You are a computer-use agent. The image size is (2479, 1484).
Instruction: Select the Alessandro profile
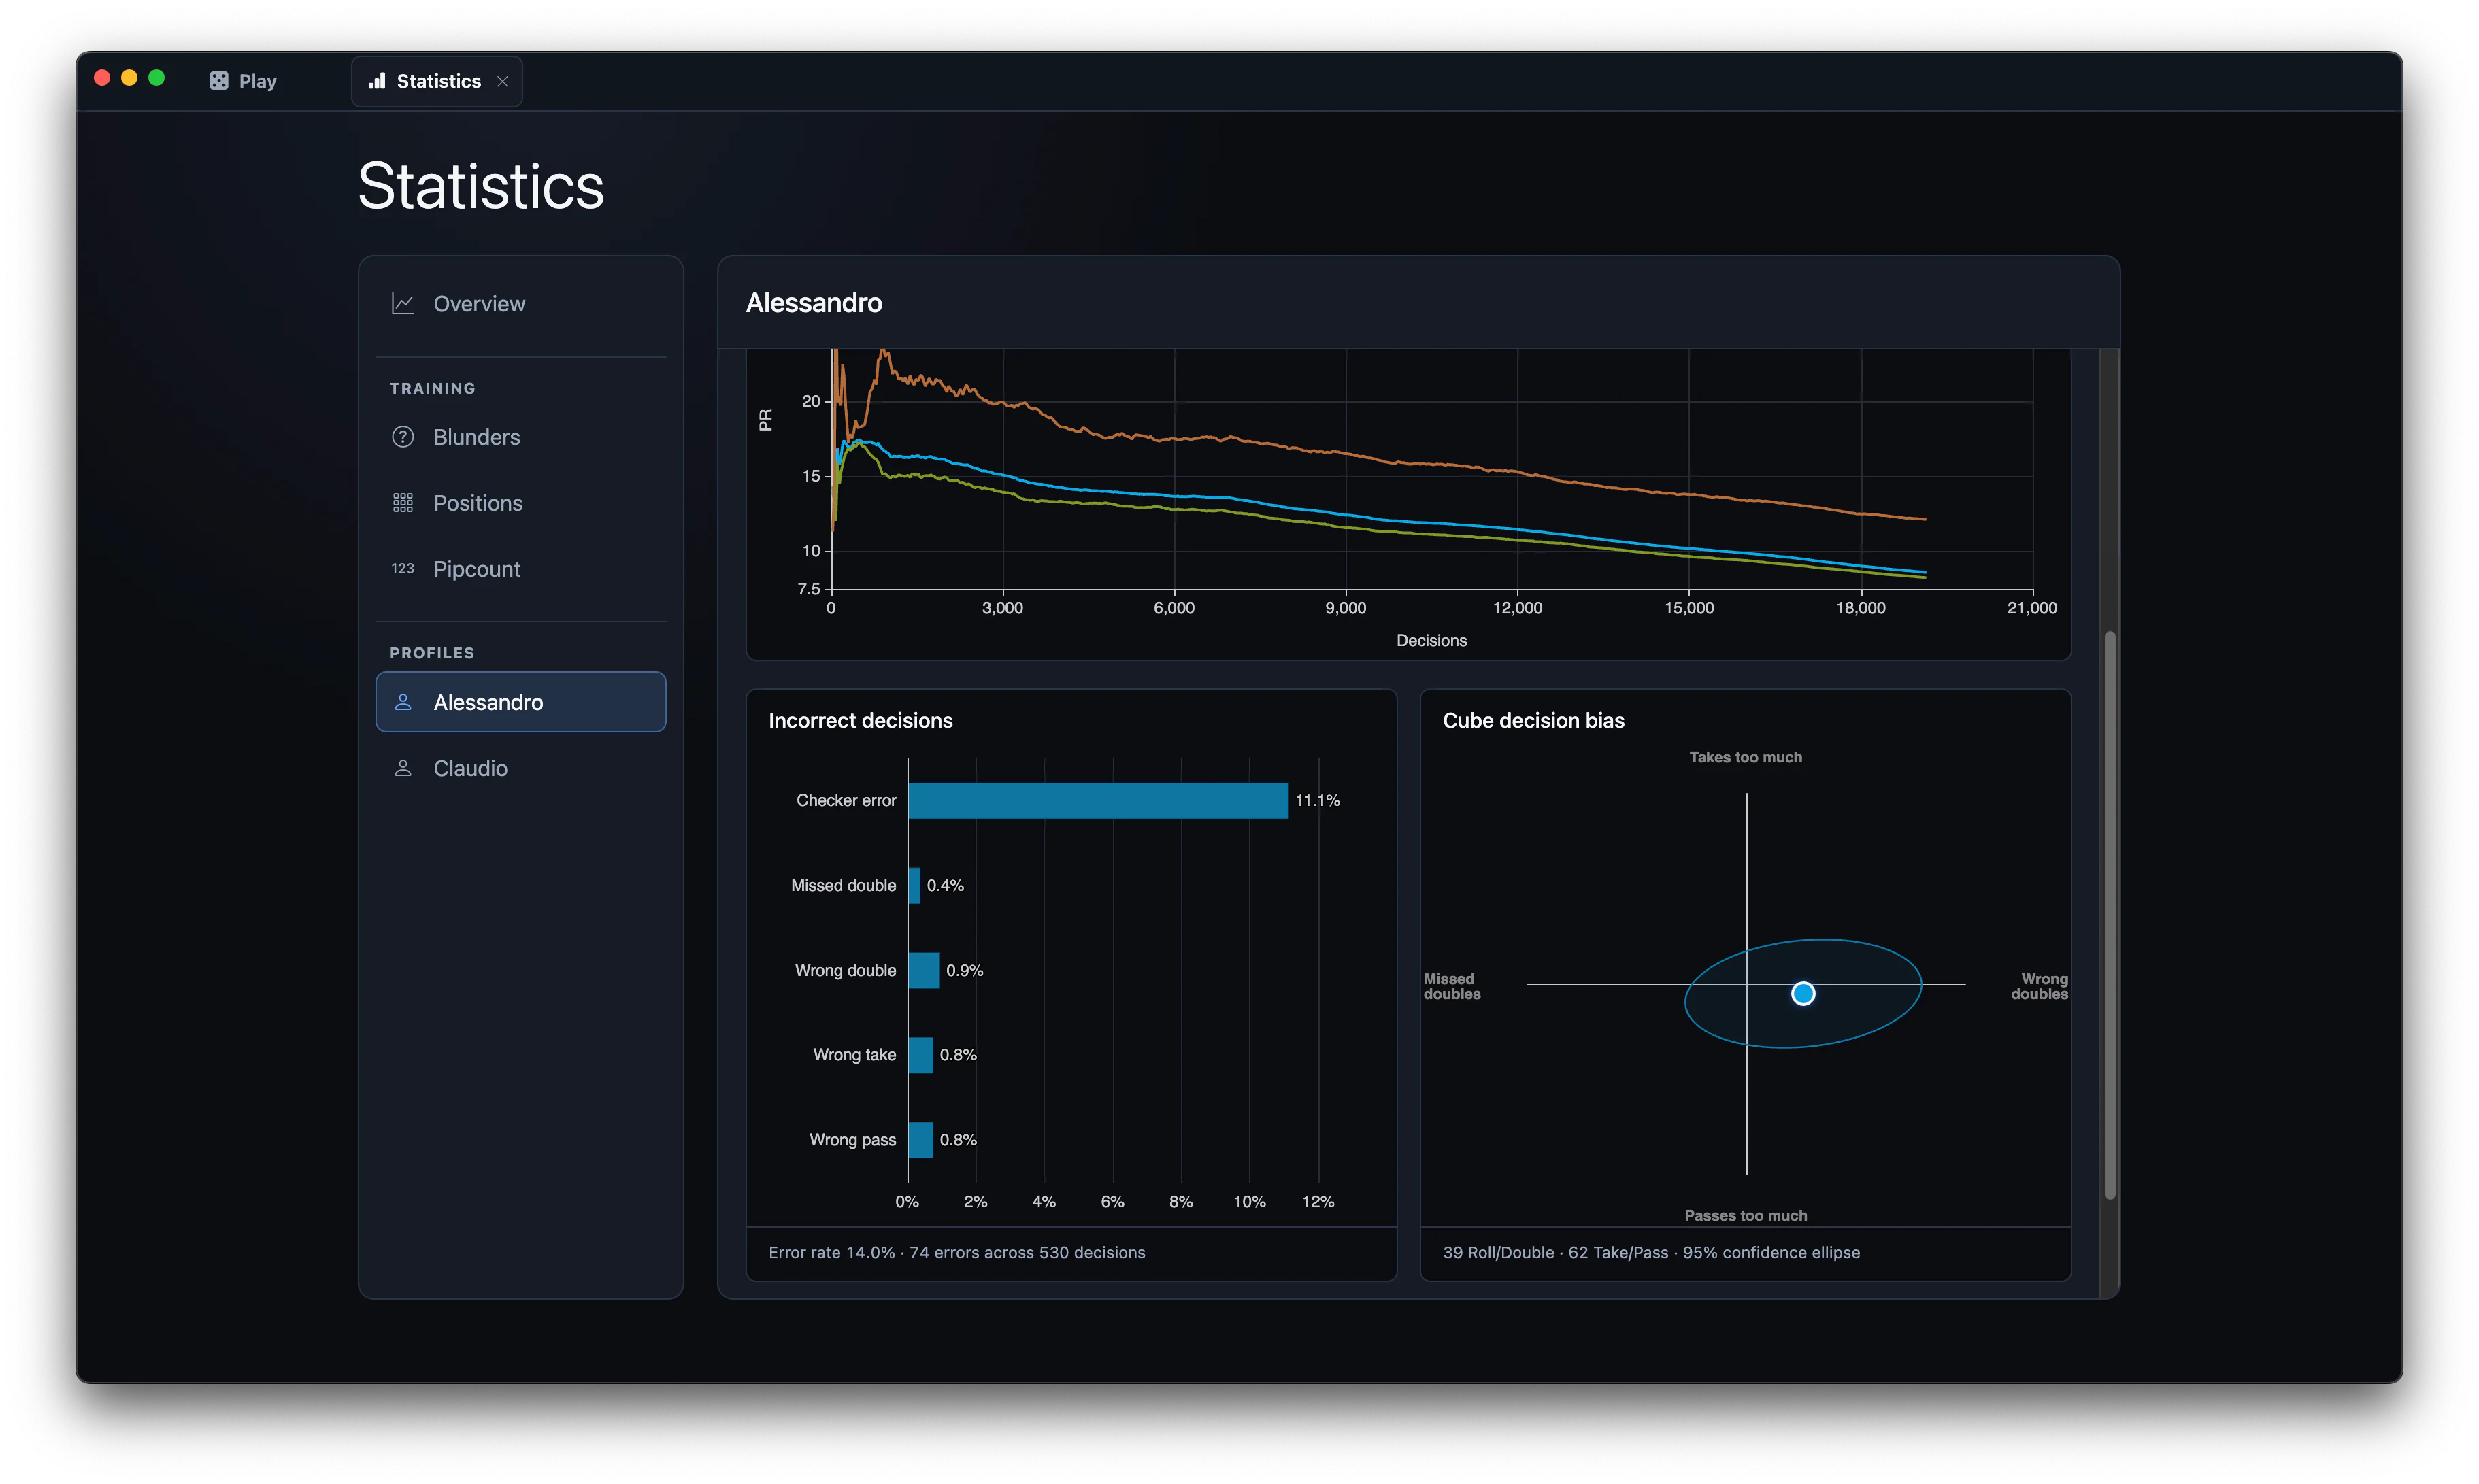[x=521, y=702]
